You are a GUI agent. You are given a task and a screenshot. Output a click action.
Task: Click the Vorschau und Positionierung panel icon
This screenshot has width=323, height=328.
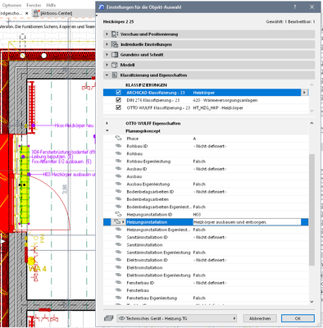click(115, 34)
